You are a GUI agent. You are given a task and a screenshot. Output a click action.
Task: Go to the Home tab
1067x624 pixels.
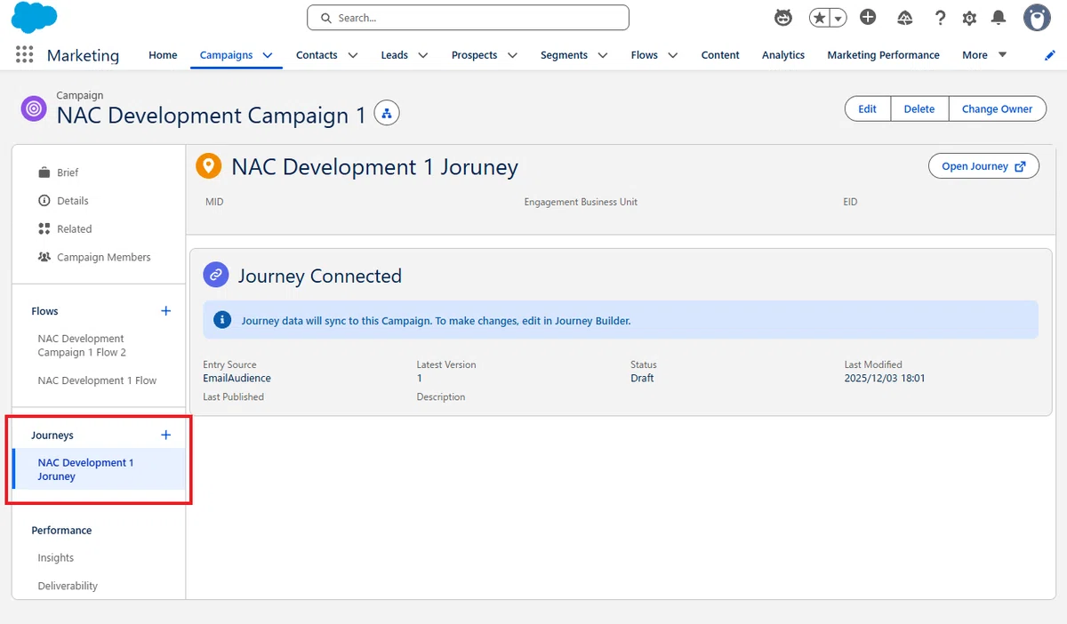tap(163, 55)
